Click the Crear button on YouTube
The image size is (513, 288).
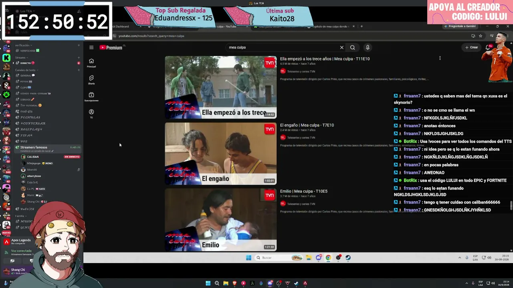pyautogui.click(x=471, y=48)
